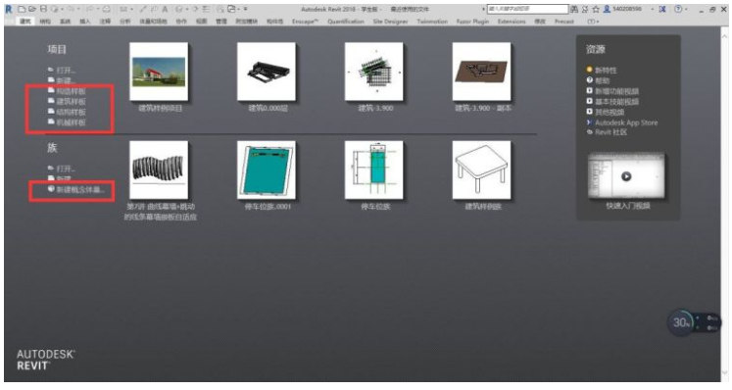This screenshot has height=390, width=732.
Task: Select the 结构 ribbon tab
Action: 45,22
